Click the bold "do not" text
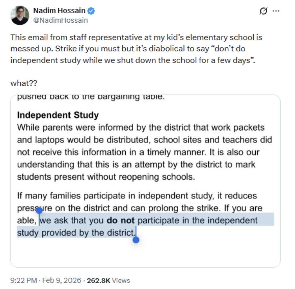The width and height of the screenshot is (295, 289). point(120,220)
